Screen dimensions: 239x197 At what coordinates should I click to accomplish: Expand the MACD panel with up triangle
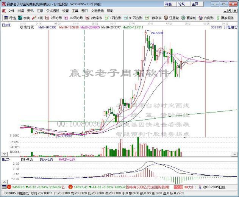[5, 182]
